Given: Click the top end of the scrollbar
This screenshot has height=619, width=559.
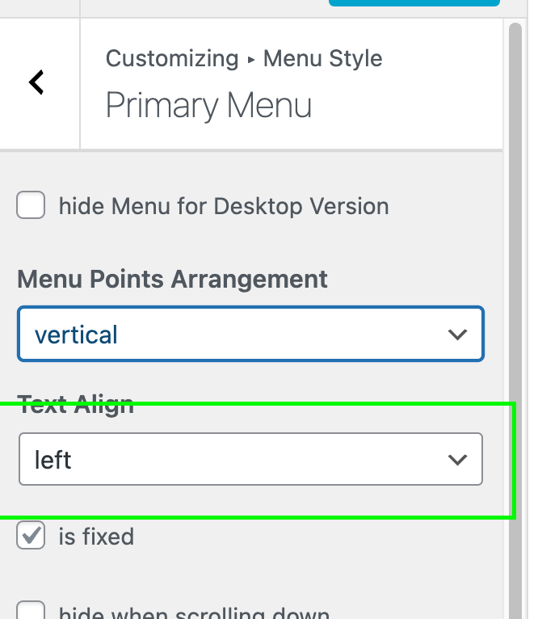Looking at the screenshot, I should [x=515, y=32].
